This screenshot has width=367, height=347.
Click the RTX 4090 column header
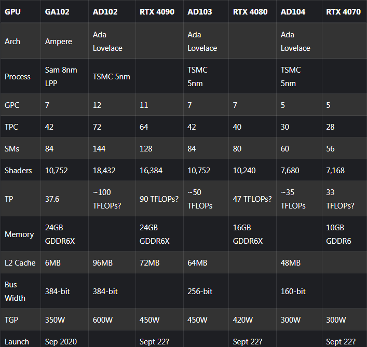(x=158, y=11)
